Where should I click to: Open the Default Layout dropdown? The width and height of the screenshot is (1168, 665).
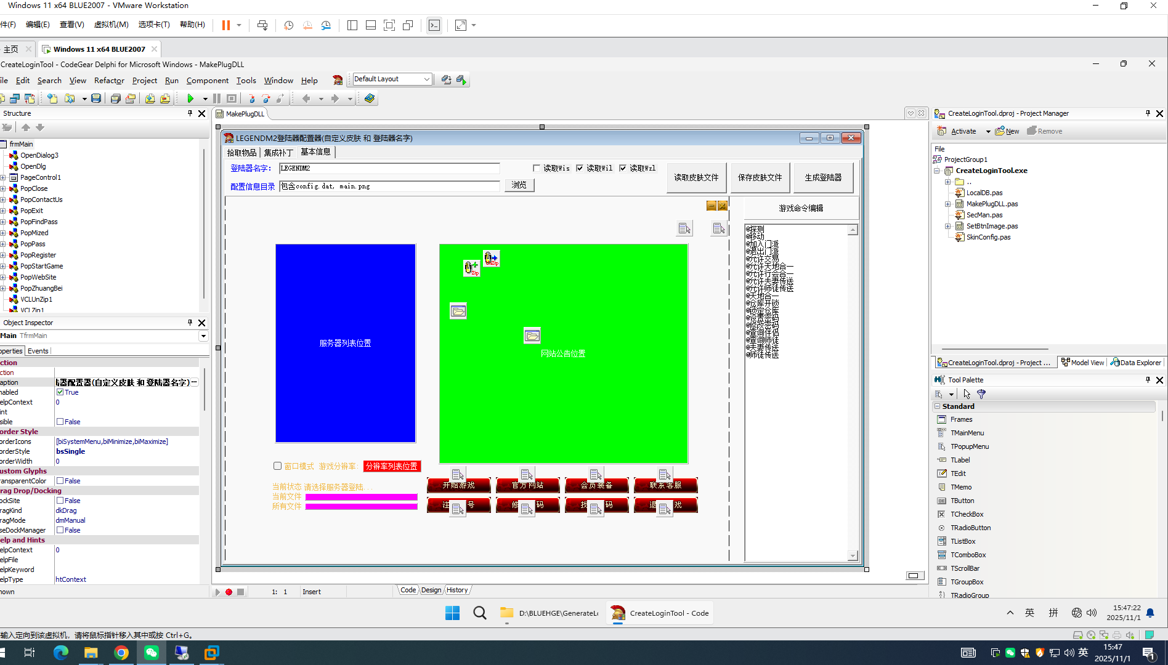pyautogui.click(x=427, y=79)
